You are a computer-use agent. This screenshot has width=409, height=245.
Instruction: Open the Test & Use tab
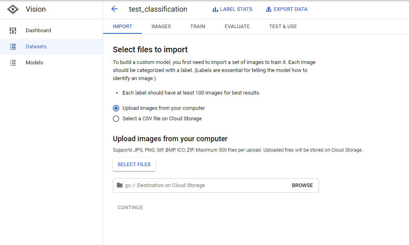coord(283,27)
